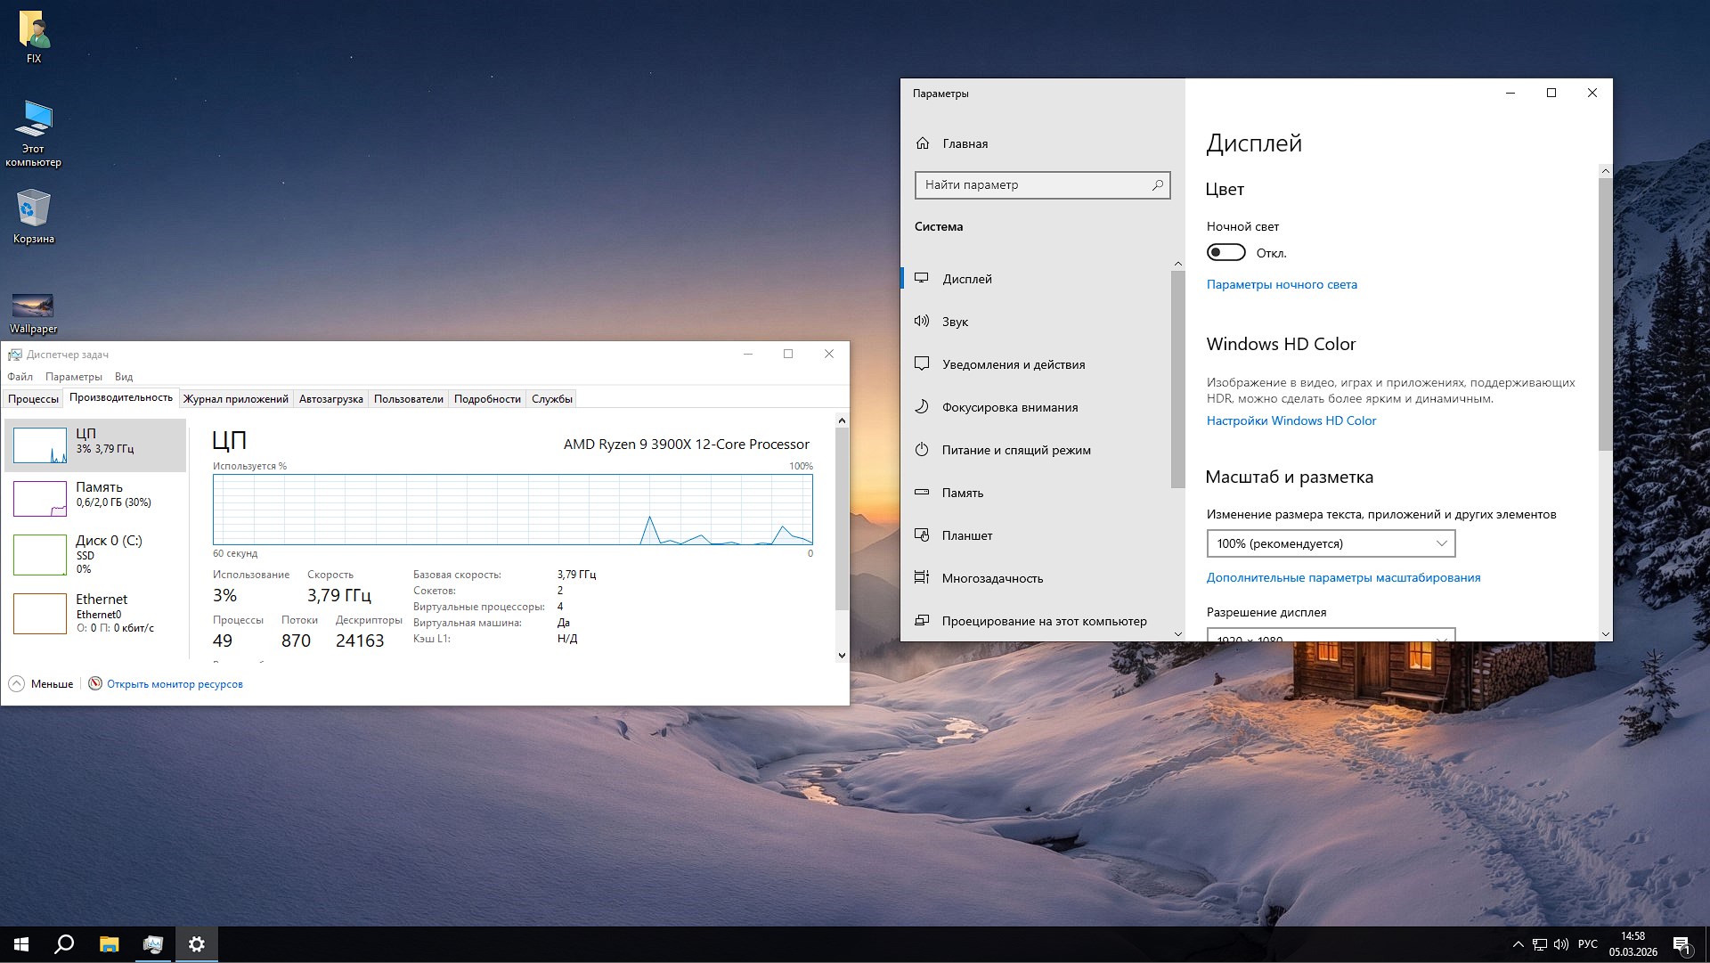Open Дополнительные параметры масштабирования link

(x=1343, y=577)
